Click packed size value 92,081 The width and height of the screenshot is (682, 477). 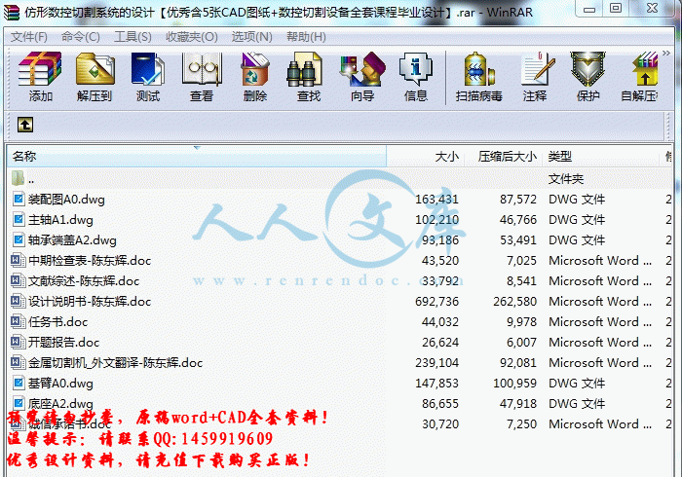pyautogui.click(x=518, y=363)
